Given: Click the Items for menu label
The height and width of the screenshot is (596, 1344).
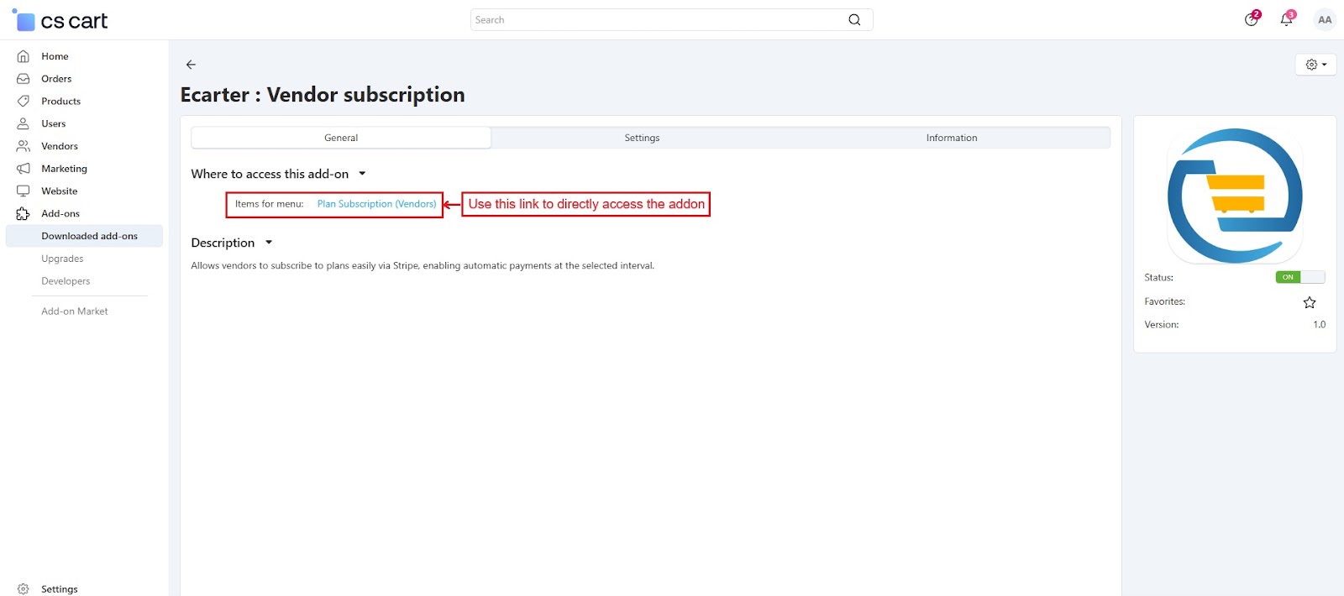Looking at the screenshot, I should (269, 204).
